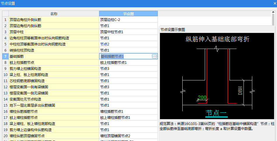Click the cell value 桩上墙柱插筋节点1
The height and width of the screenshot is (141, 277).
coord(115,117)
